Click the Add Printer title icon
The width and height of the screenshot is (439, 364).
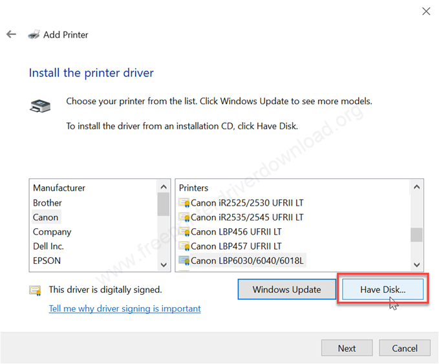point(34,34)
